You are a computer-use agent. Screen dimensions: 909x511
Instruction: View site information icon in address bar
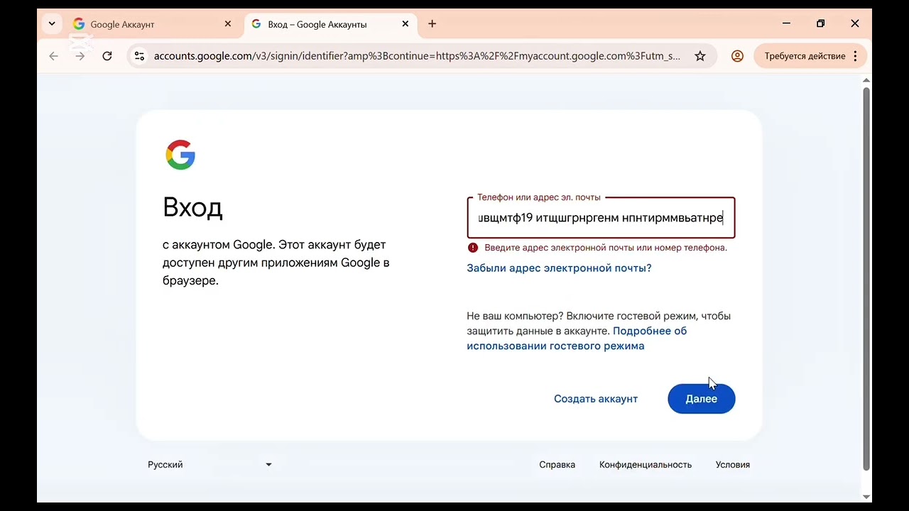pyautogui.click(x=139, y=56)
